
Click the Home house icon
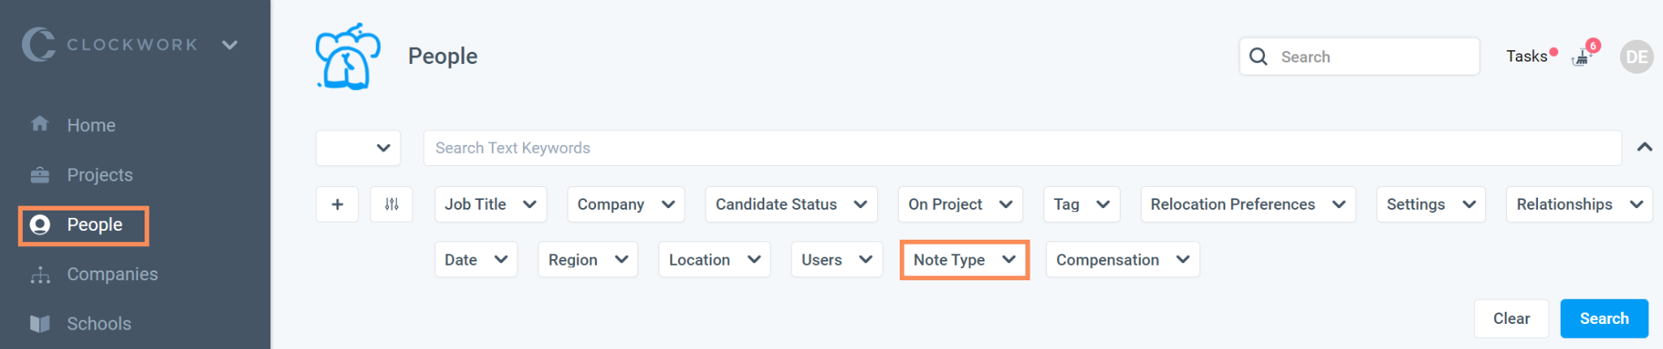40,124
